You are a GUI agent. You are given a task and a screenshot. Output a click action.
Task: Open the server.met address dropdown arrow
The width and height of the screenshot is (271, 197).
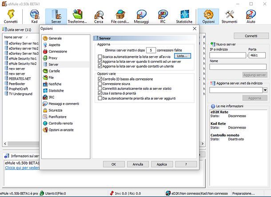tap(265, 90)
